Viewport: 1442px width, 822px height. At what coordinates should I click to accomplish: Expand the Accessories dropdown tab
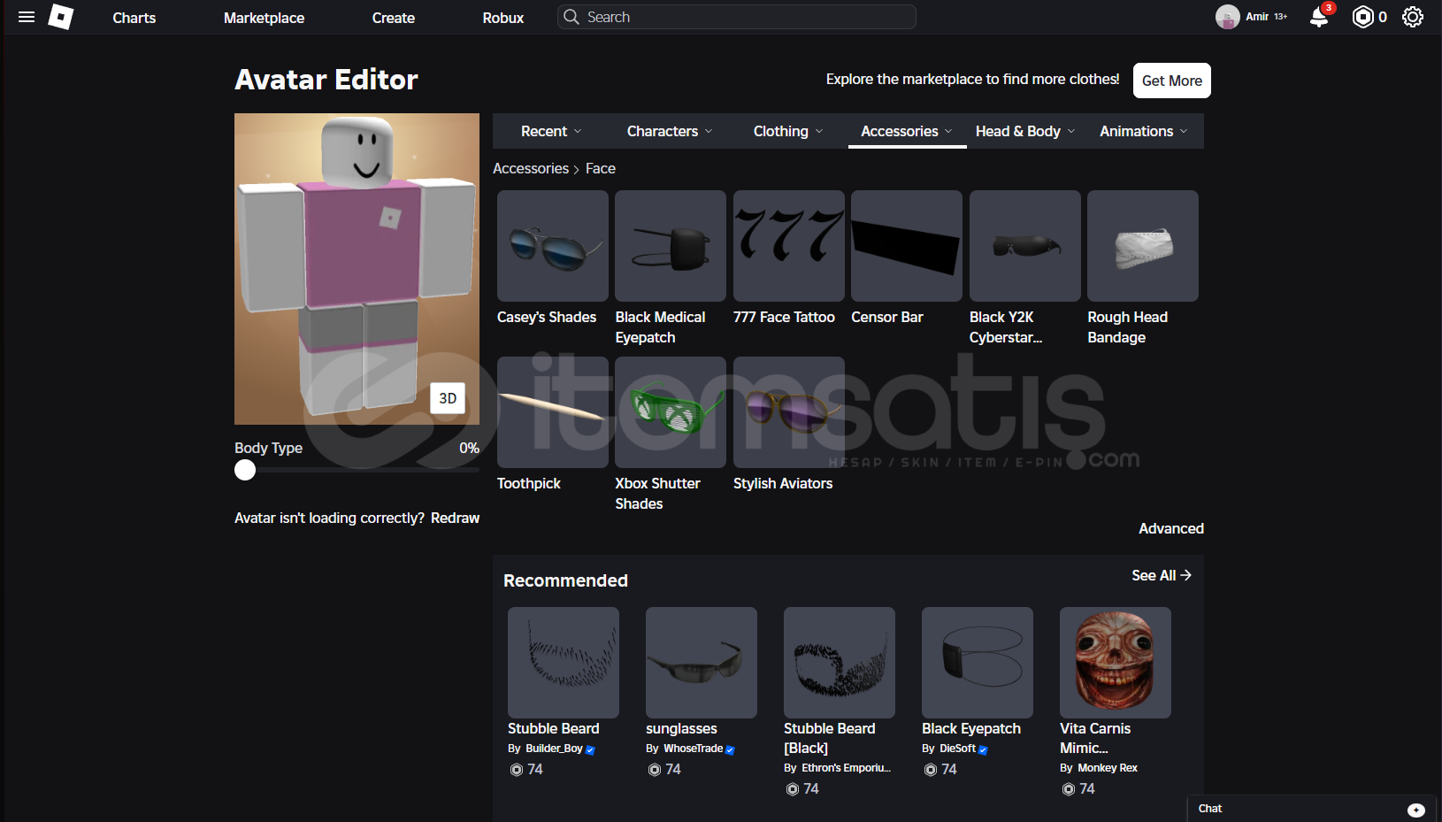click(x=907, y=131)
